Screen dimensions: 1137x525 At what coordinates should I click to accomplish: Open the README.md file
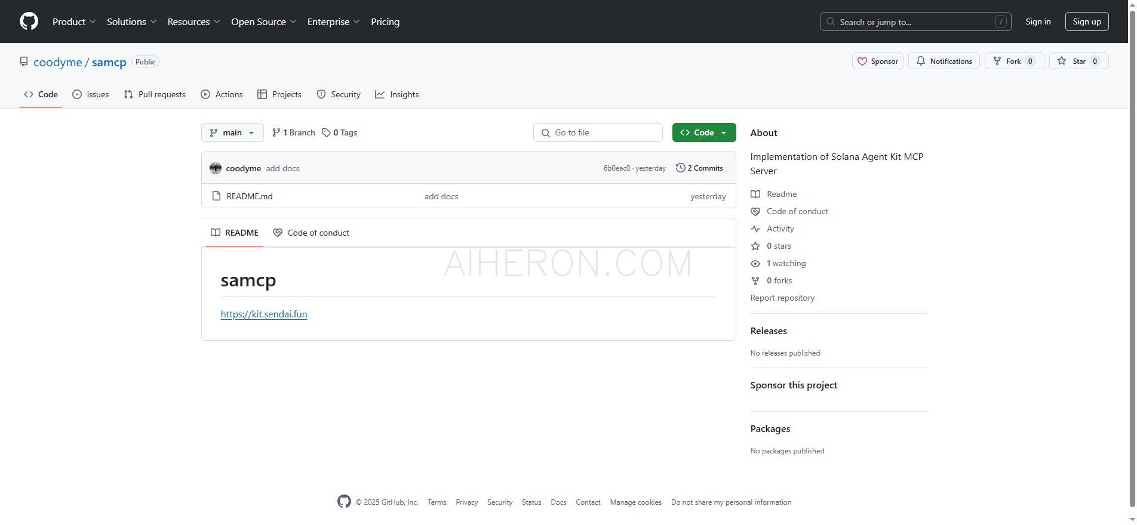[x=250, y=196]
